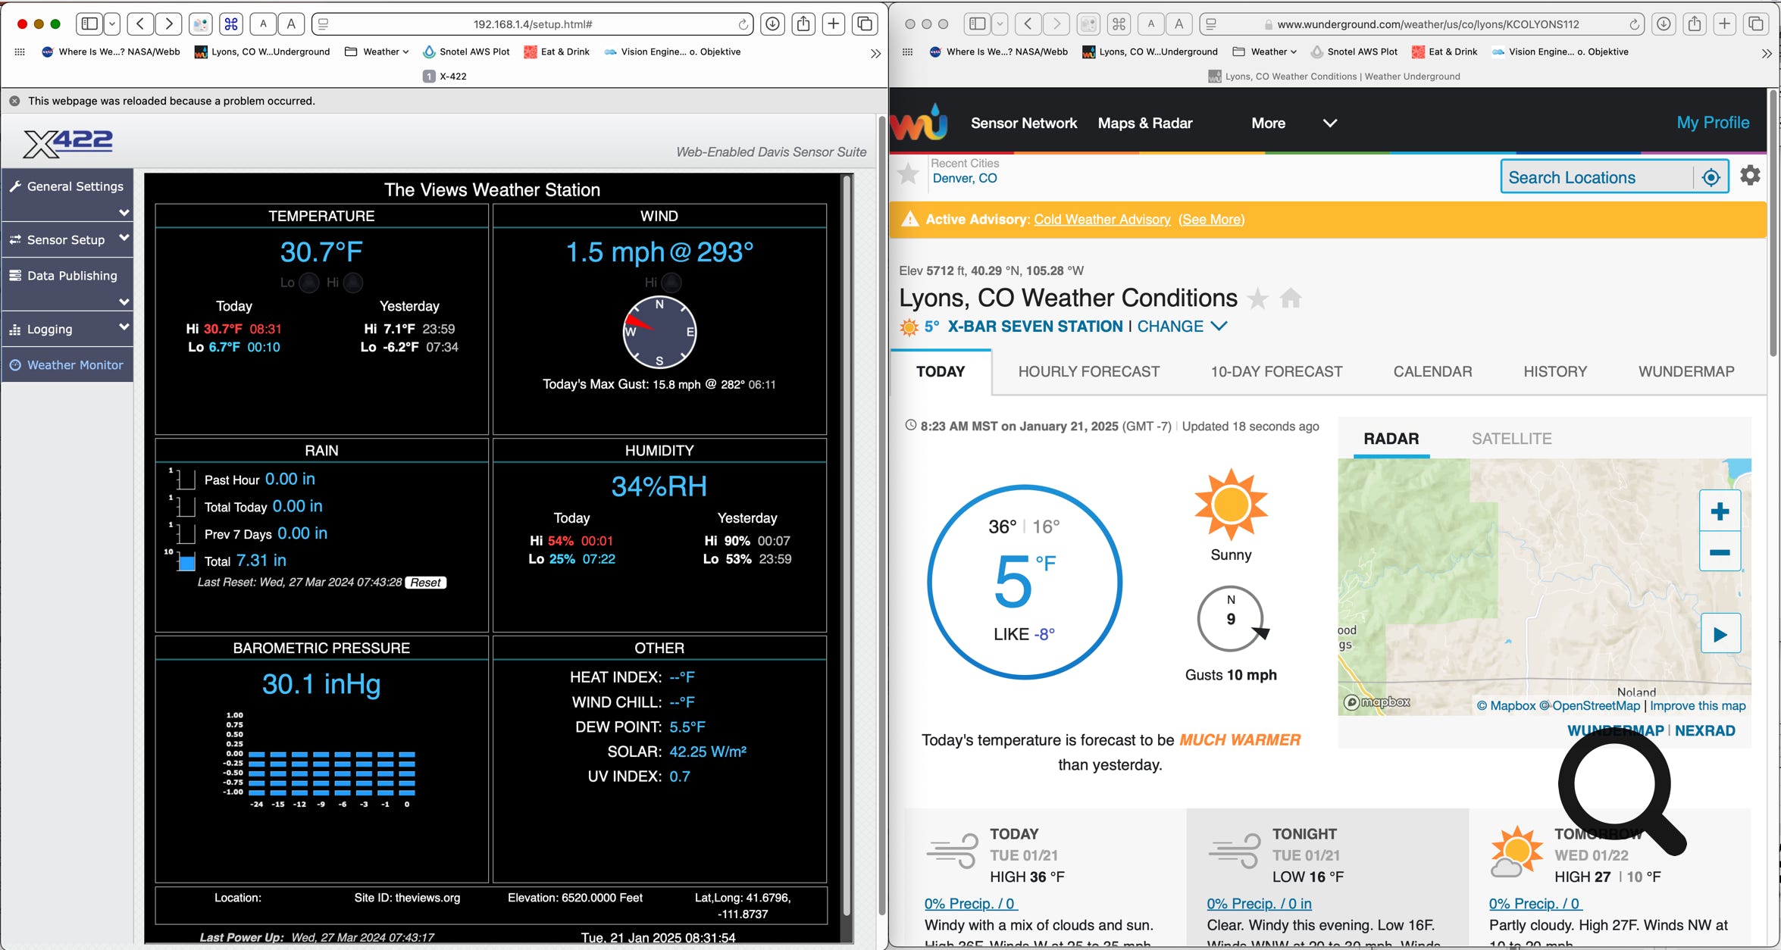Click Today's 0% Precip link

pyautogui.click(x=970, y=903)
